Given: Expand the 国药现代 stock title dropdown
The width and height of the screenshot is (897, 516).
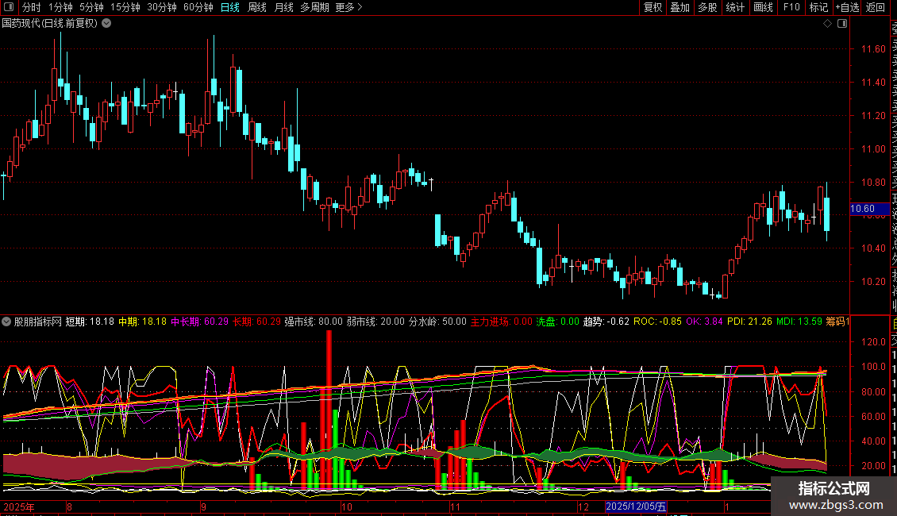Looking at the screenshot, I should 106,24.
